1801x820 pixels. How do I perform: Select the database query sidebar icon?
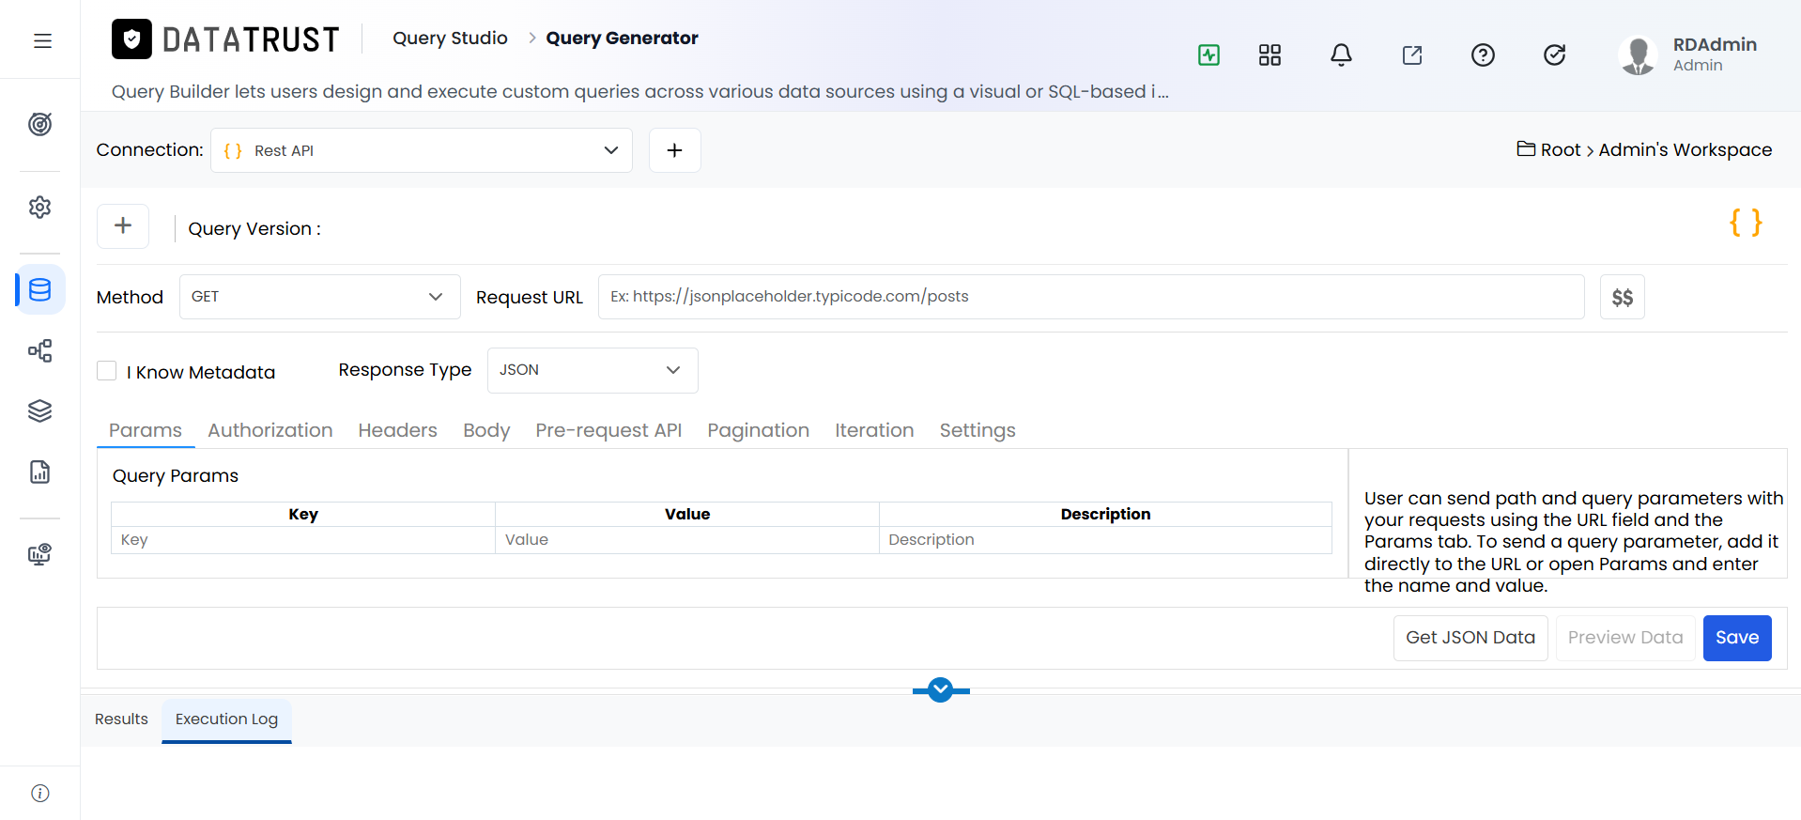coord(40,289)
